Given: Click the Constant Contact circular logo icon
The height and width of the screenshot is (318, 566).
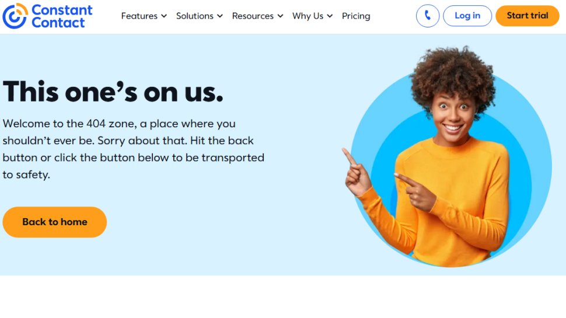Looking at the screenshot, I should [15, 16].
